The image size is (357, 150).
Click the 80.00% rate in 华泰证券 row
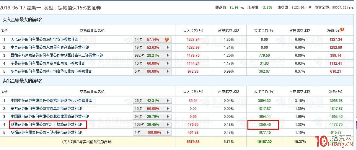(153, 71)
